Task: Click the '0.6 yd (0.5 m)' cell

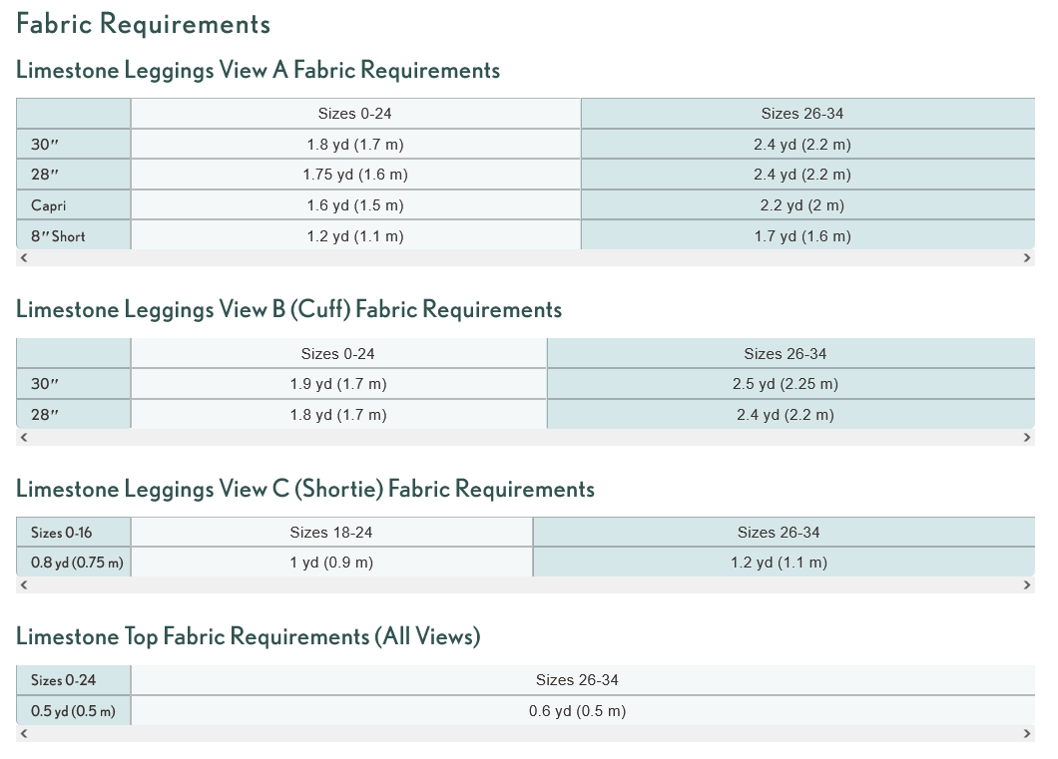Action: coord(577,711)
